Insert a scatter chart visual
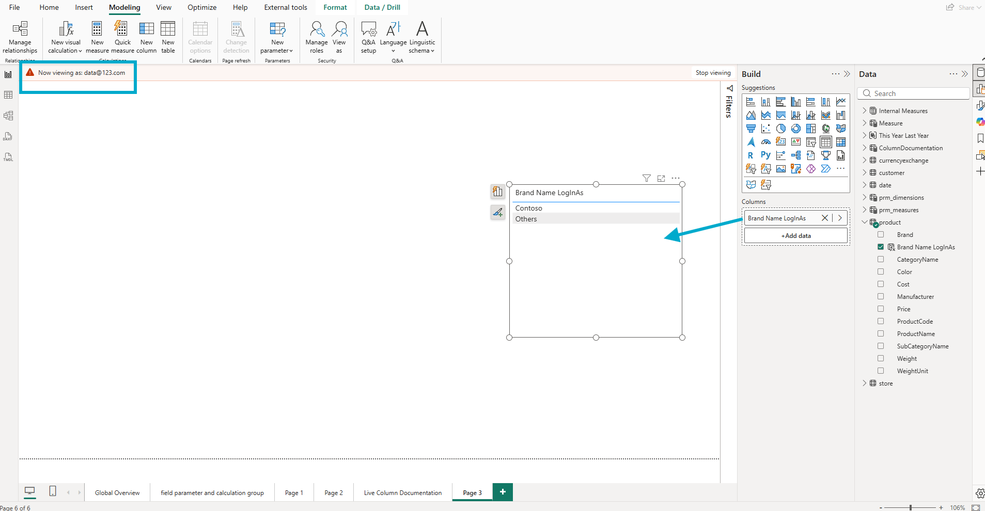Viewport: 985px width, 511px height. (765, 129)
